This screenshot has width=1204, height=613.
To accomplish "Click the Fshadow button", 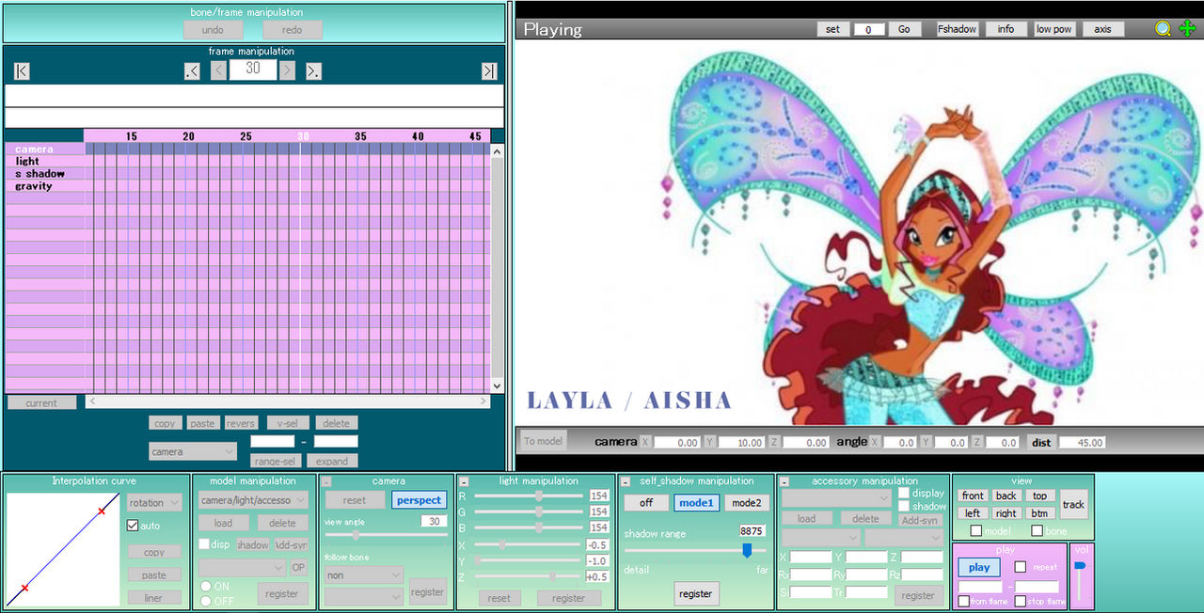I will pos(958,29).
